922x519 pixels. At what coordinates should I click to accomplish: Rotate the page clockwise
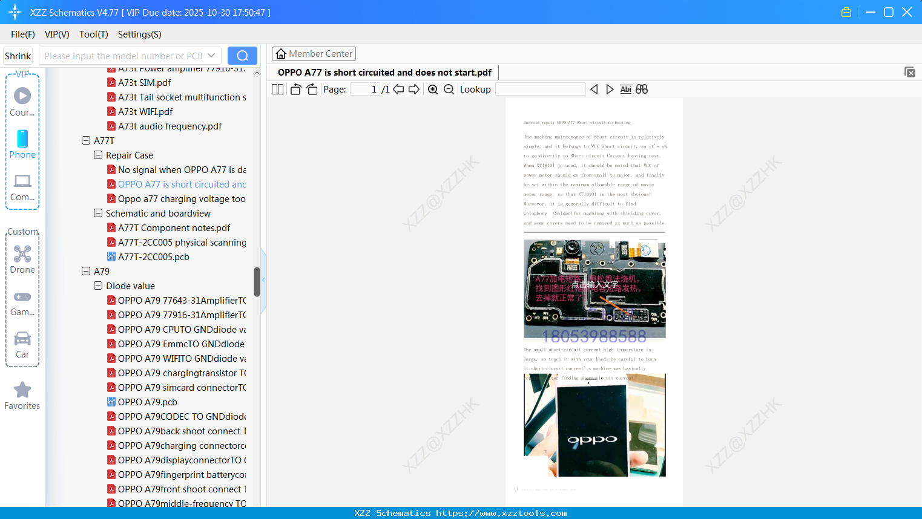(x=312, y=90)
